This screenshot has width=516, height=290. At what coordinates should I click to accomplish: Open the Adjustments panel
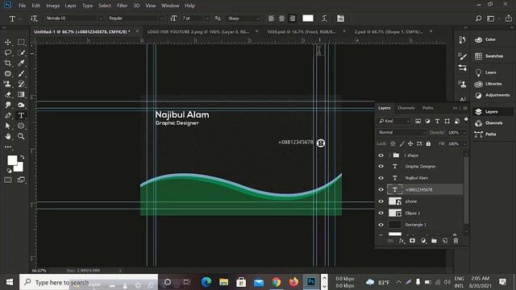point(493,95)
